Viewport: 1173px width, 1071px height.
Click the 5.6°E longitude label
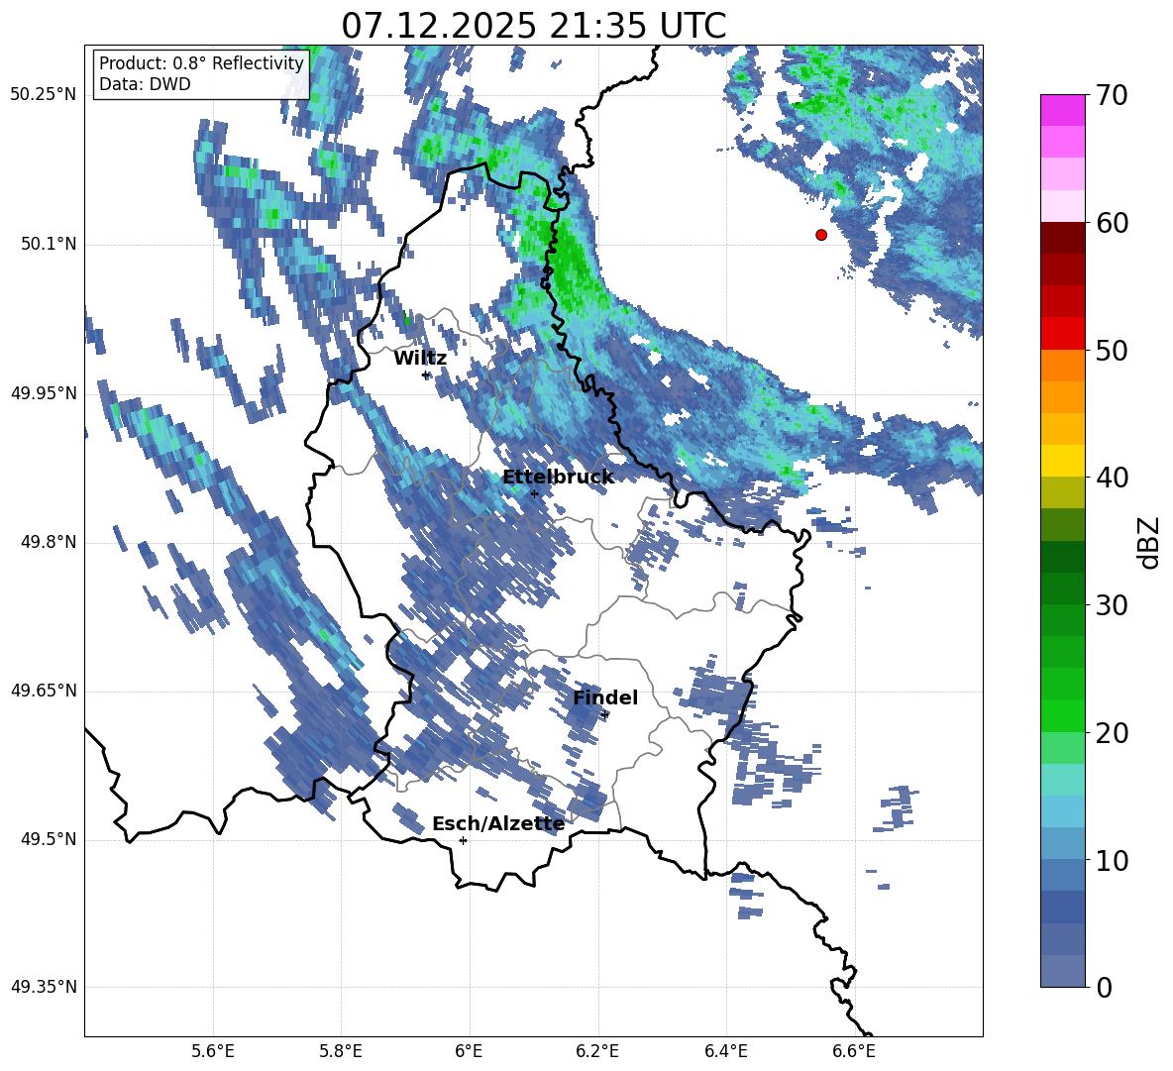coord(213,1051)
